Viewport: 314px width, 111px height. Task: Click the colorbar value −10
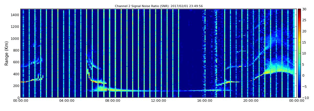pos(305,98)
